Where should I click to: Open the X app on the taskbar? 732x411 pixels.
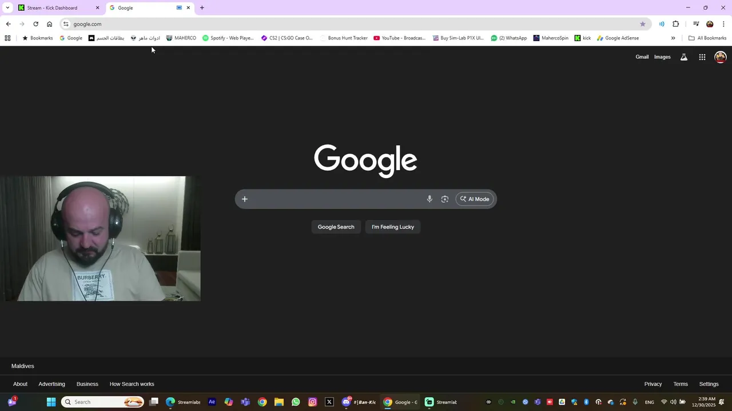[x=329, y=402]
